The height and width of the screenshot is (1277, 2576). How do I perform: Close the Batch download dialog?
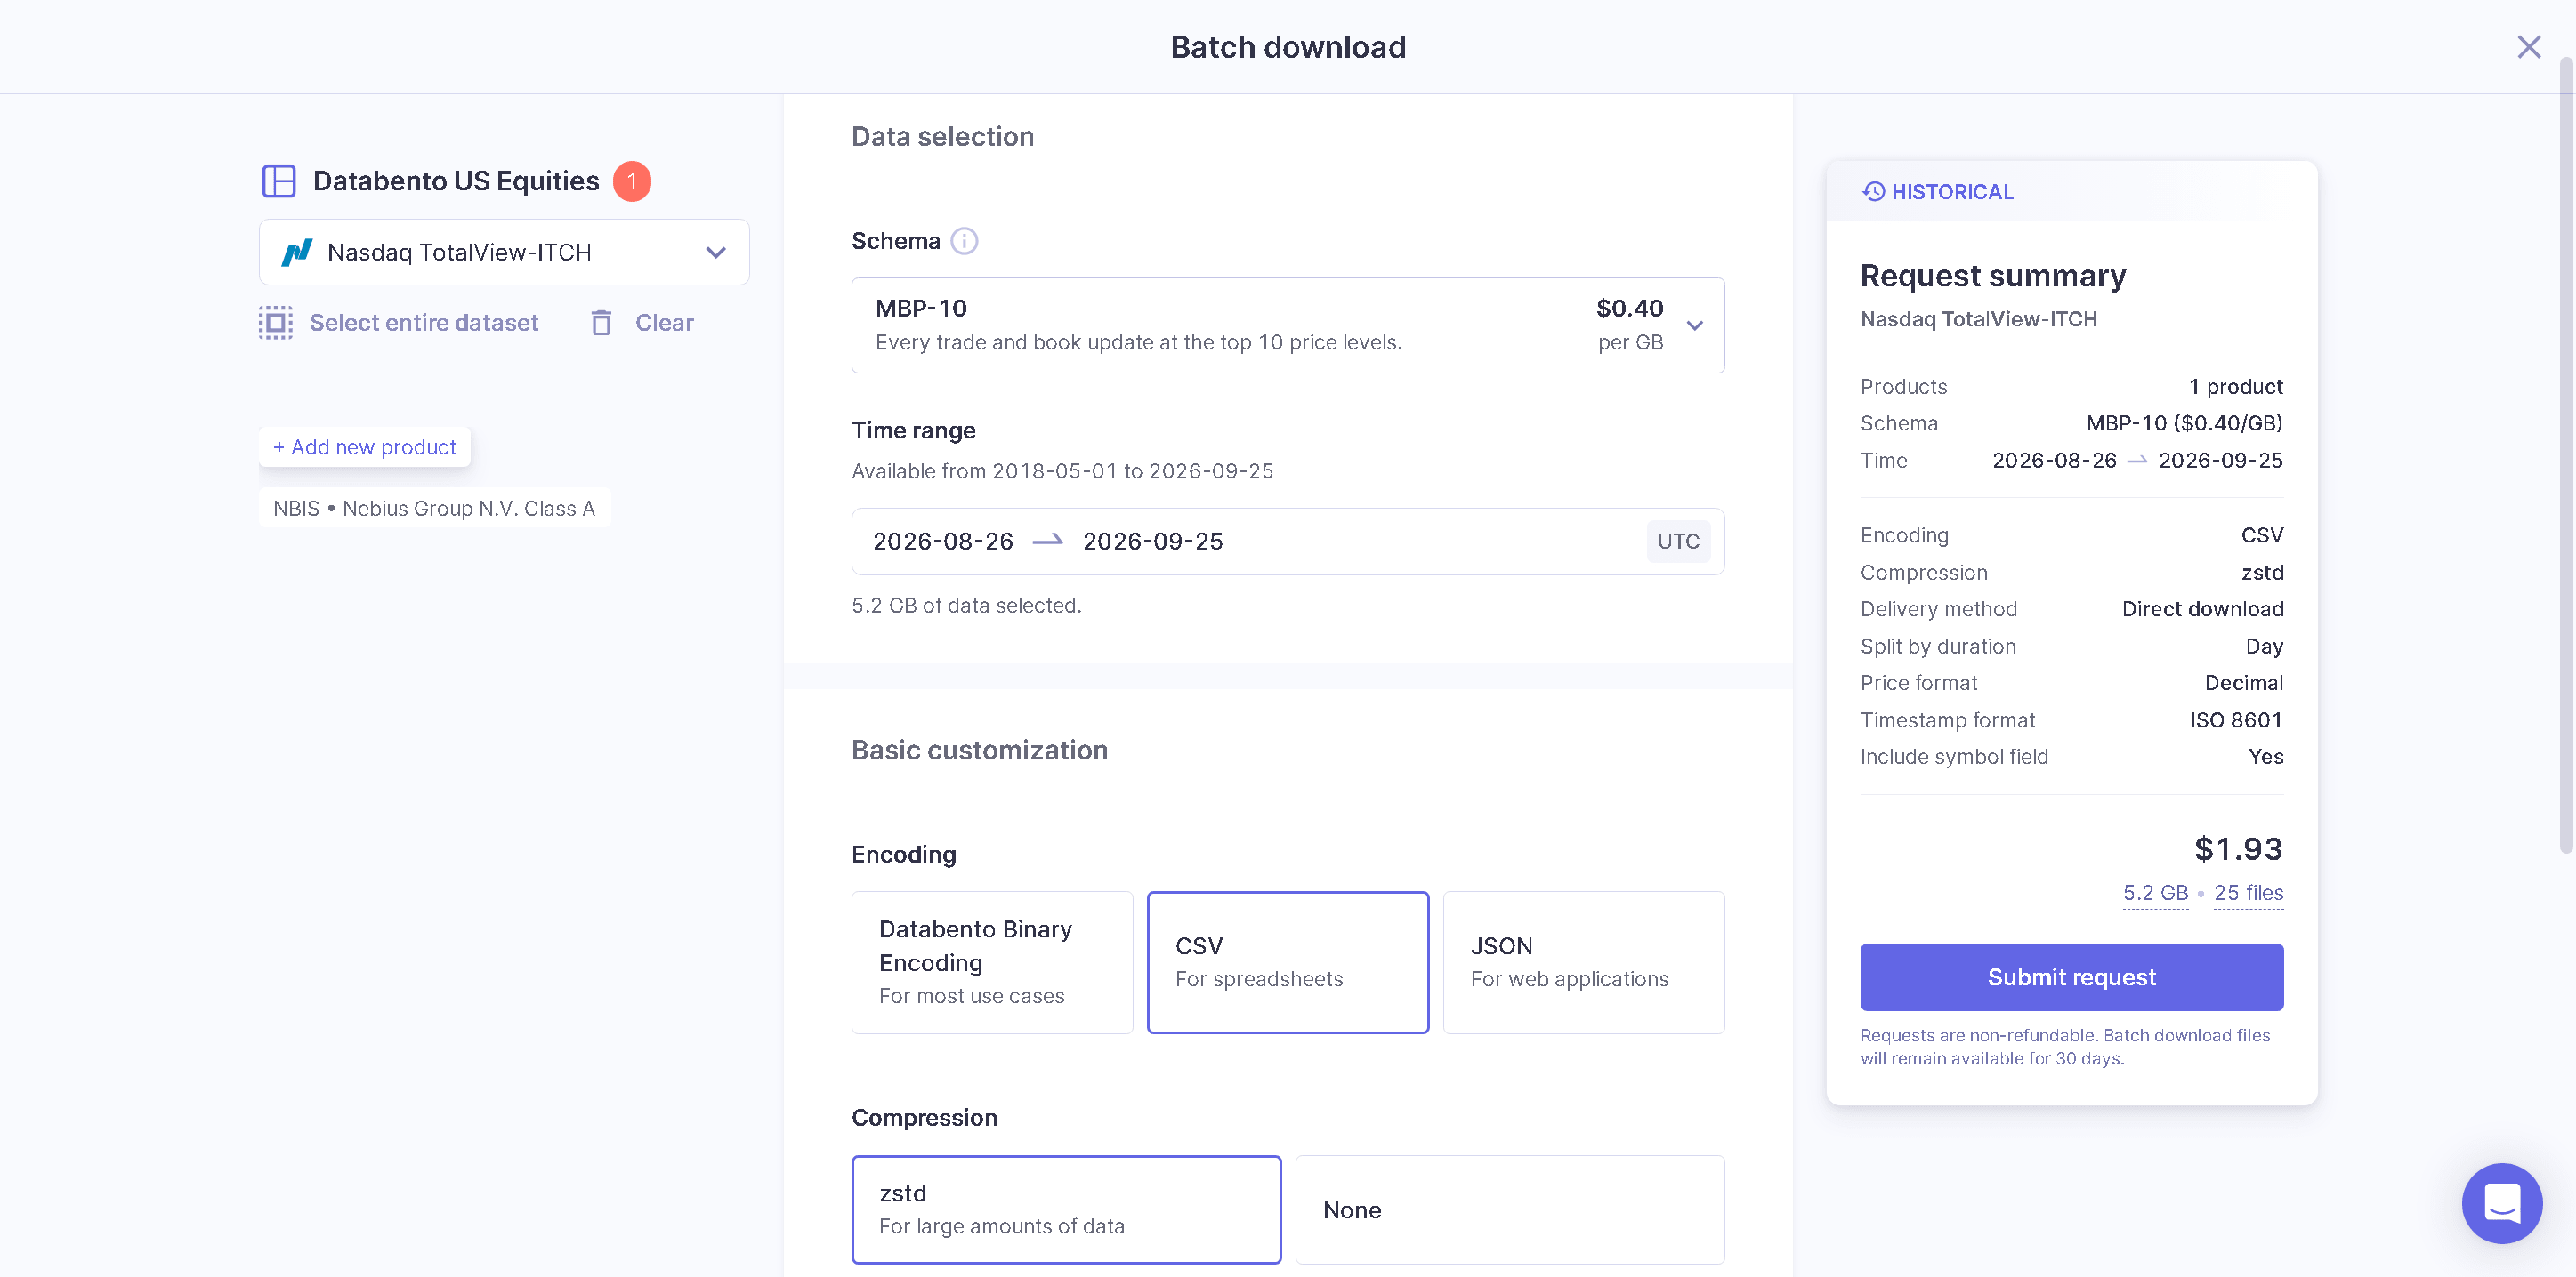point(2528,47)
